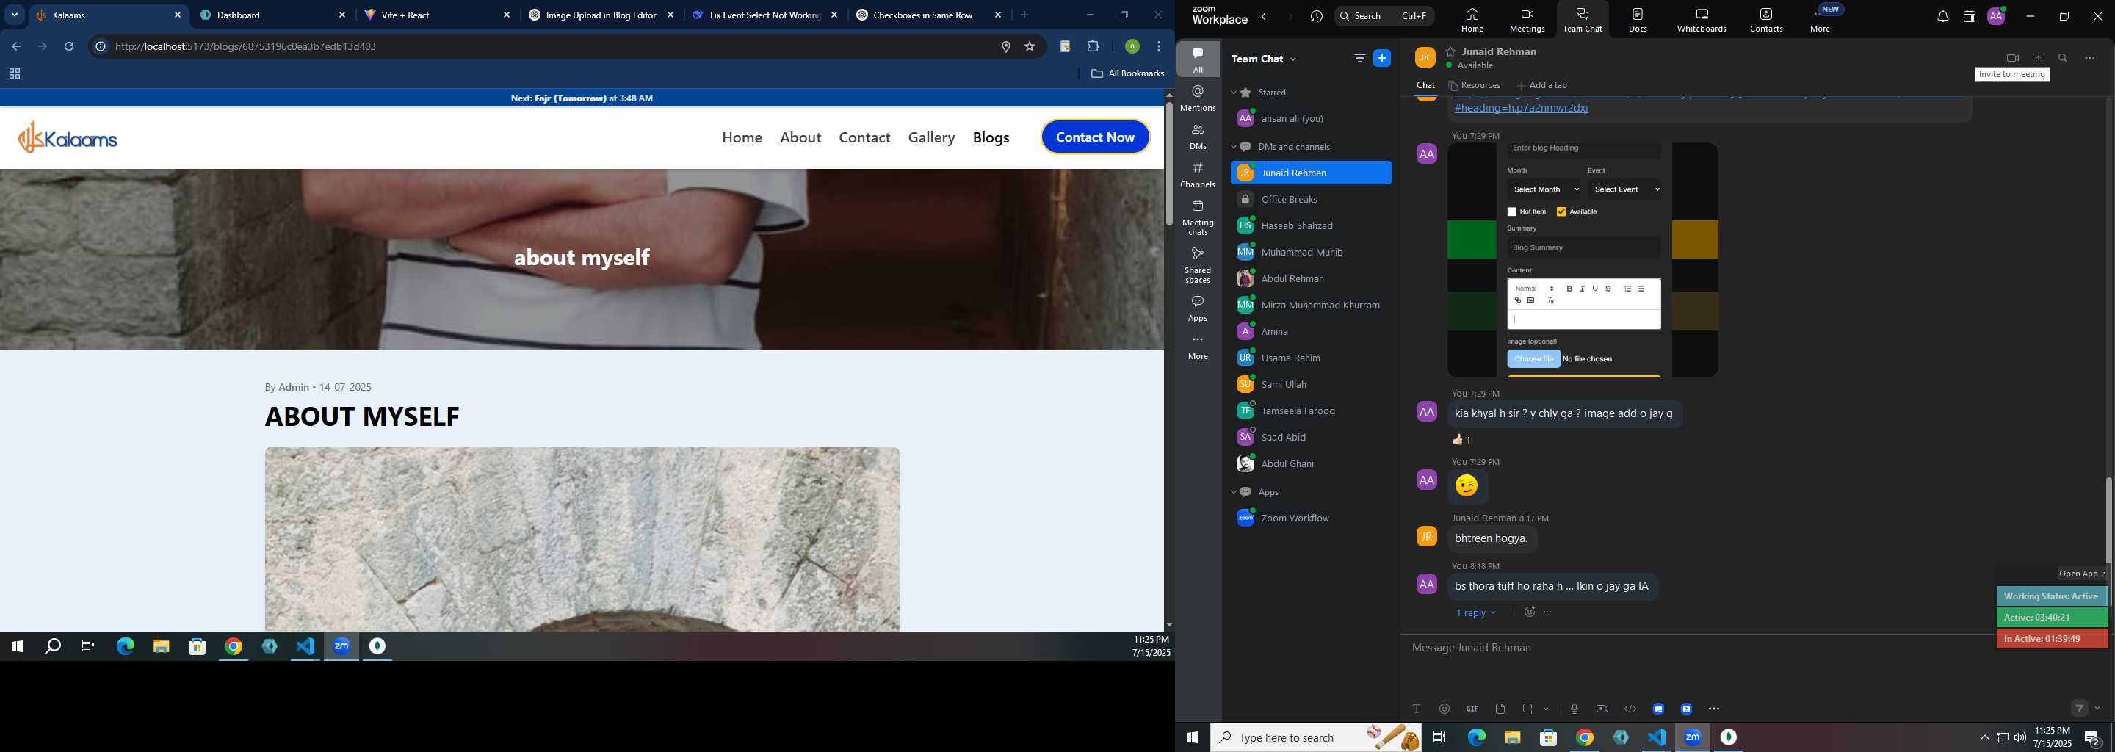The height and width of the screenshot is (752, 2115).
Task: Open Zoom Meetings tab
Action: [1527, 20]
